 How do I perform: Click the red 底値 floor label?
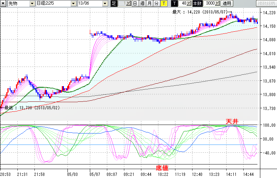pos(162,168)
